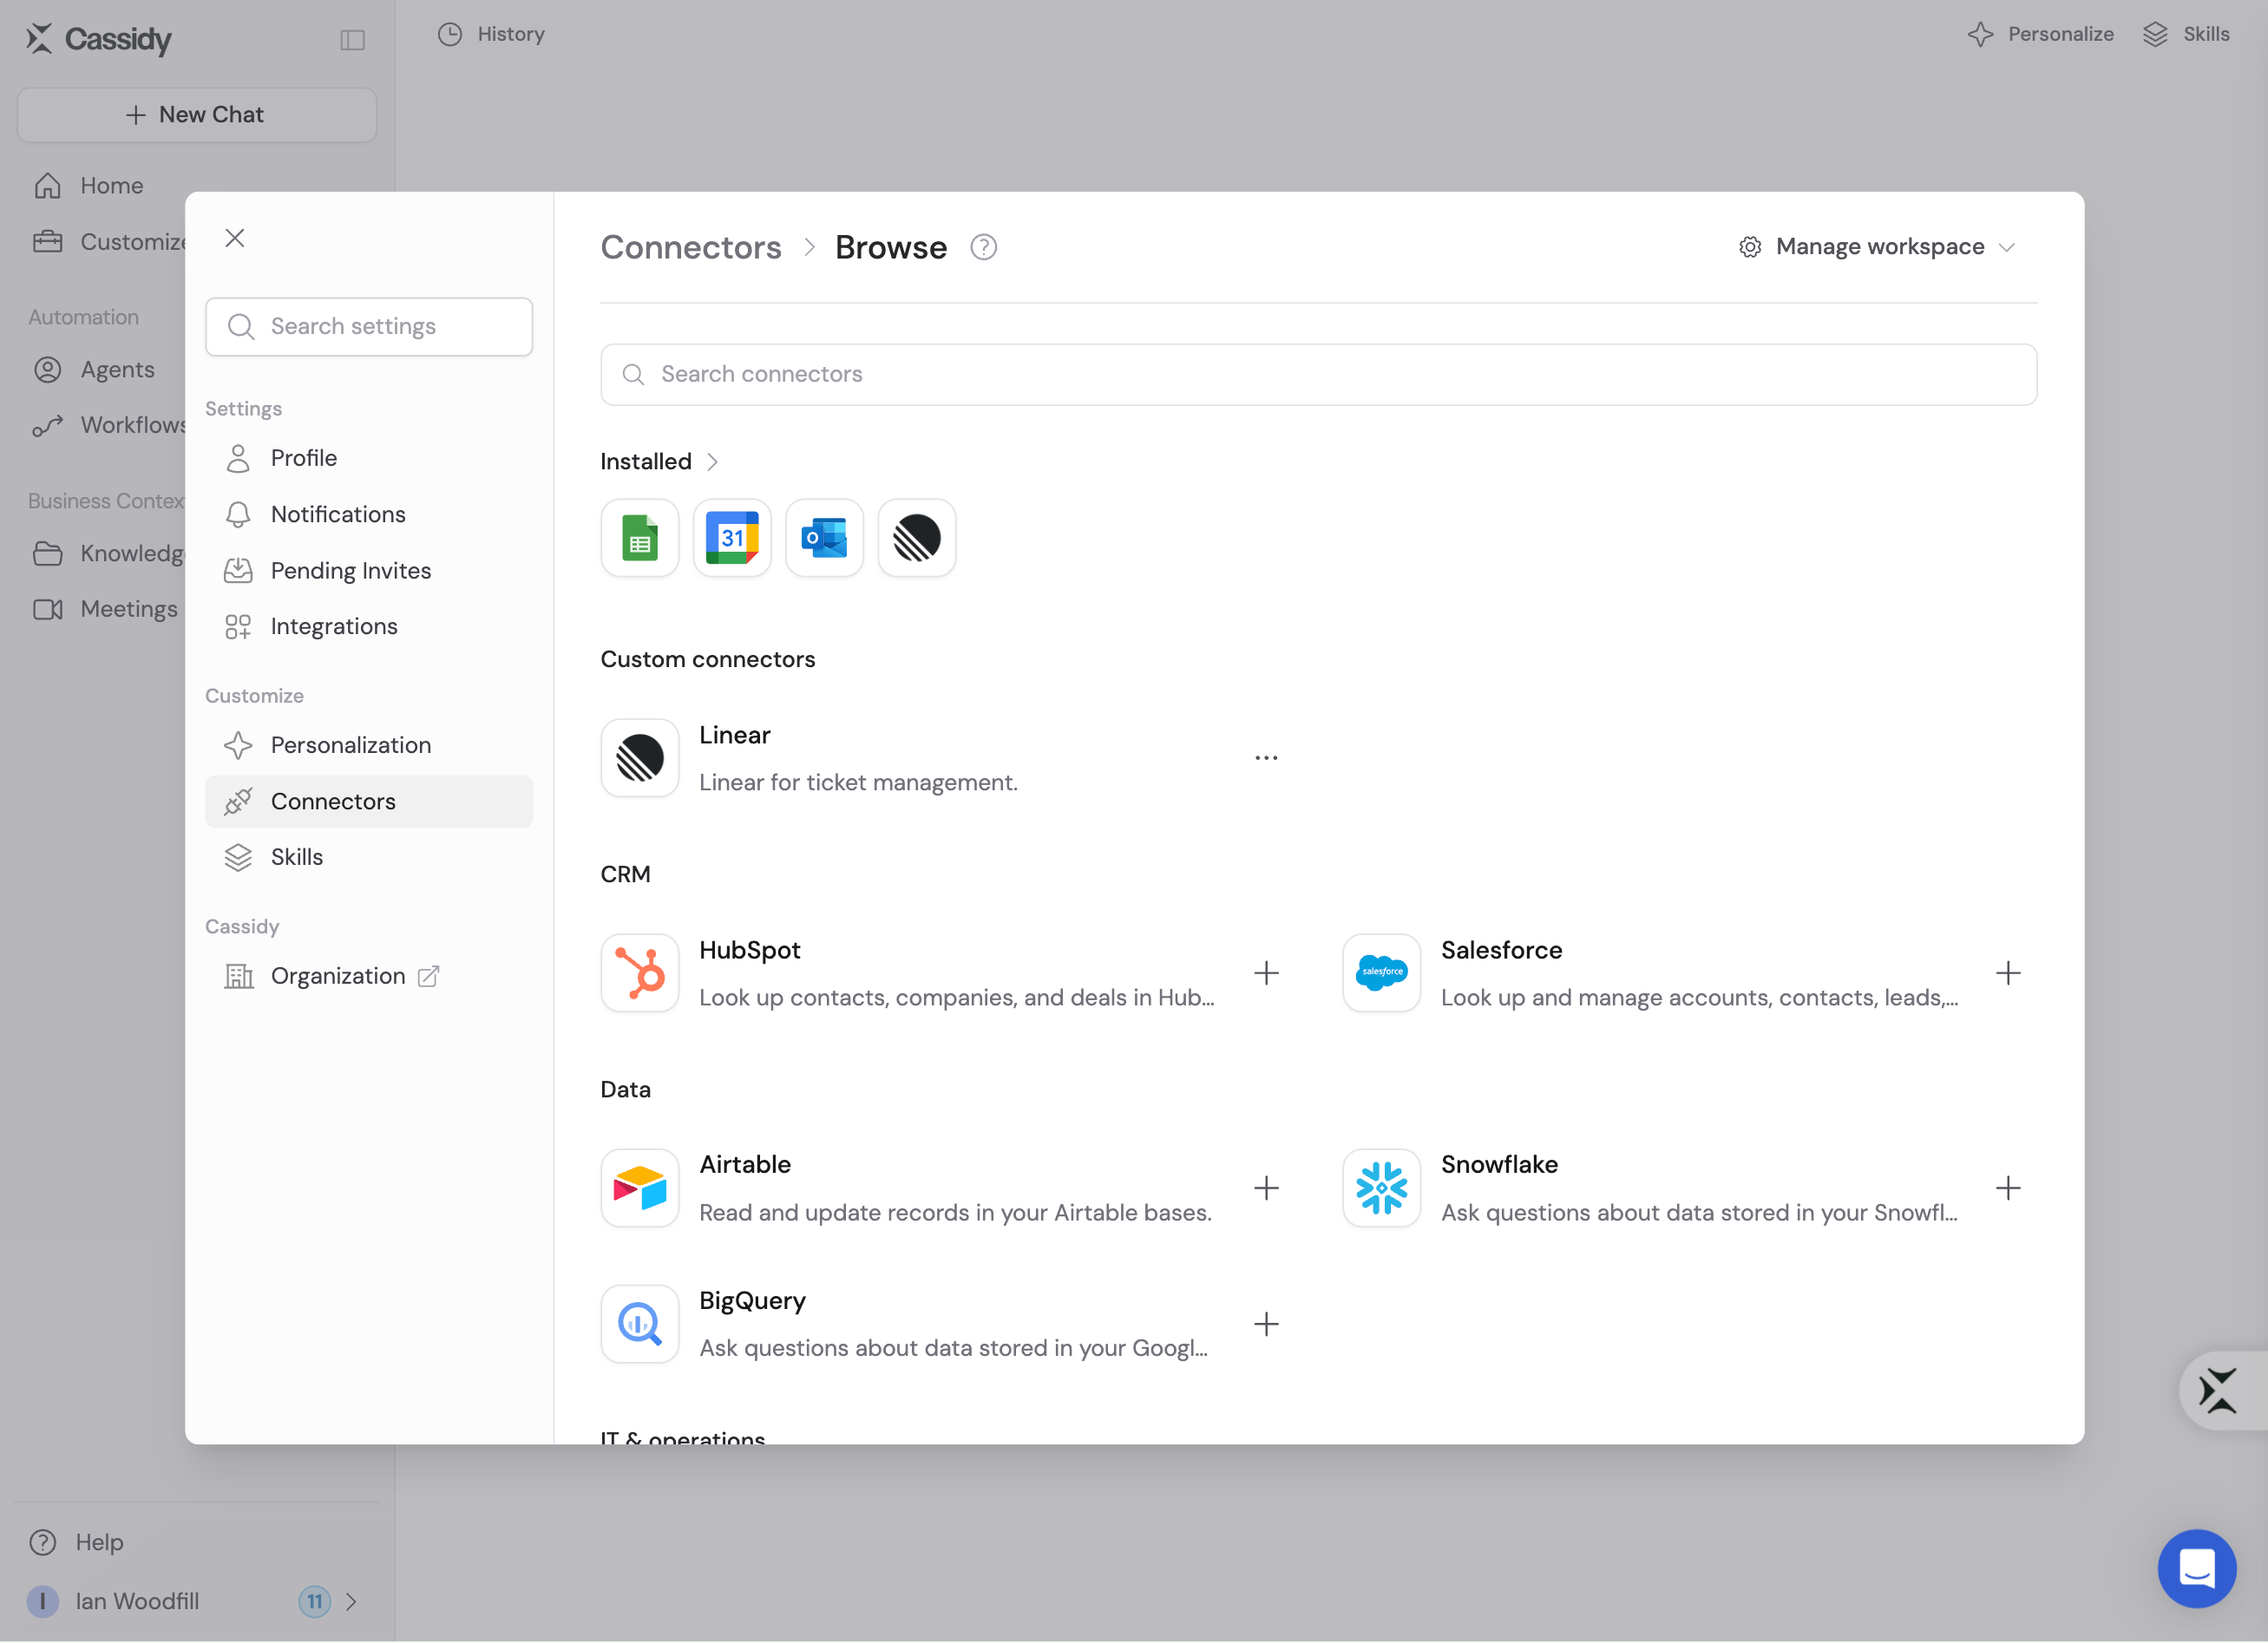Click the HubSpot logo icon
Screen dimensions: 2268x1643
[x=640, y=973]
